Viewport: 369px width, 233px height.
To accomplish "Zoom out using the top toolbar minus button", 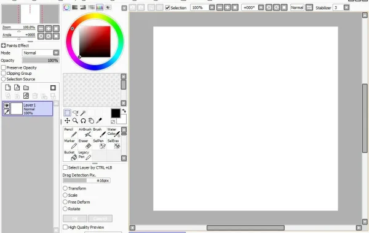I will point(220,7).
